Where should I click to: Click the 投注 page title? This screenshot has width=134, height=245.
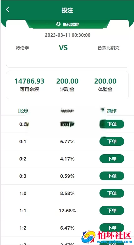[x=67, y=10]
